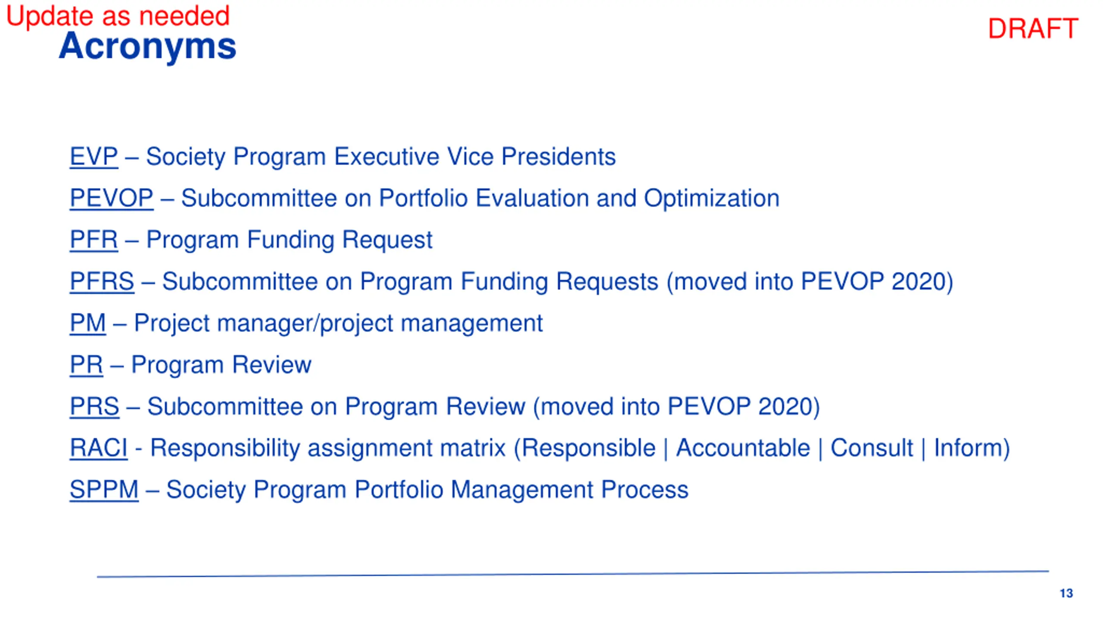Open the underlined PM acronym
1103x620 pixels.
(x=87, y=323)
